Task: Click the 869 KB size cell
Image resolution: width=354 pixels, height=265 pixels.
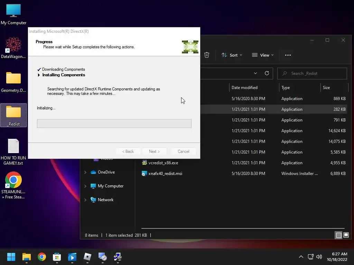Action: click(339, 98)
